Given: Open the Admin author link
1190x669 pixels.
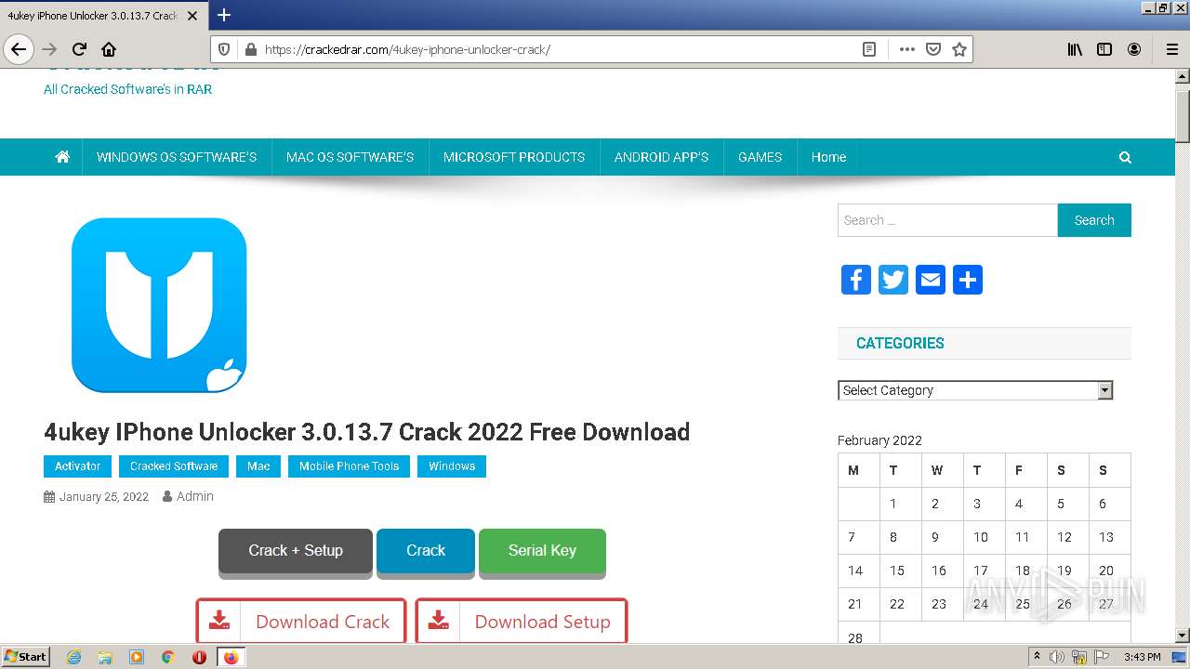Looking at the screenshot, I should pos(195,496).
